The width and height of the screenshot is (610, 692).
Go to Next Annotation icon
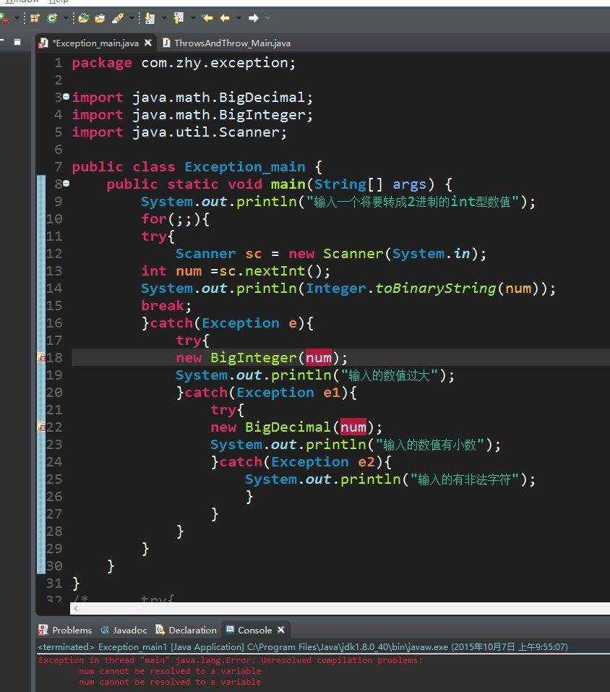[150, 18]
